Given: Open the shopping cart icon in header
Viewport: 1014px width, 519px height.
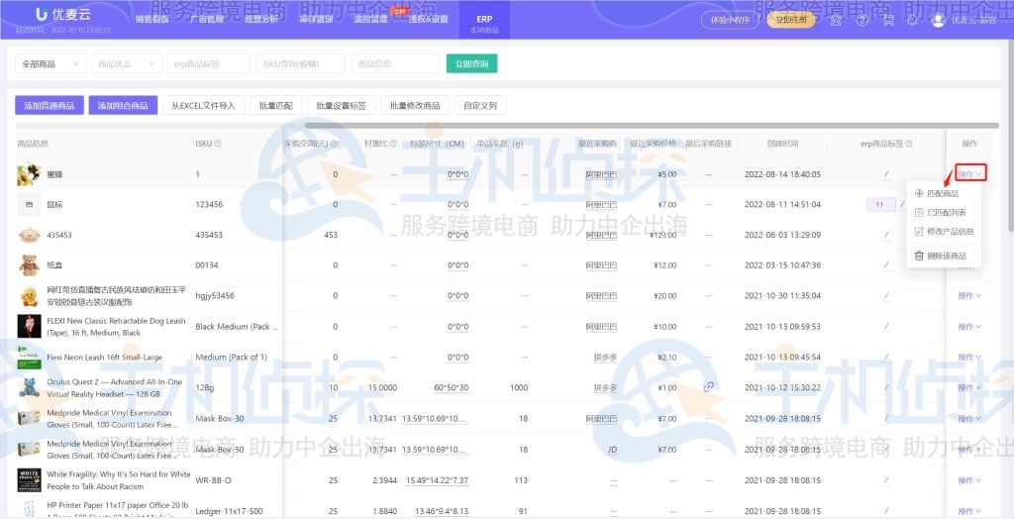Looking at the screenshot, I should point(888,20).
